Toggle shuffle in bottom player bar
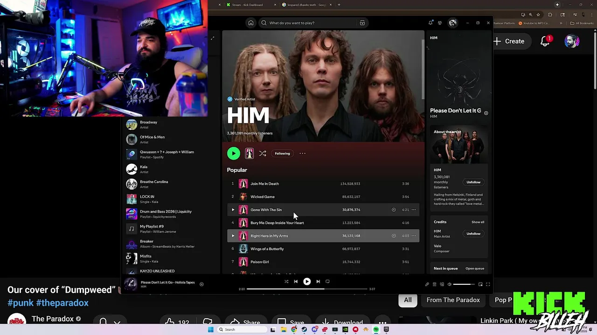The height and width of the screenshot is (335, 597). pos(286,281)
